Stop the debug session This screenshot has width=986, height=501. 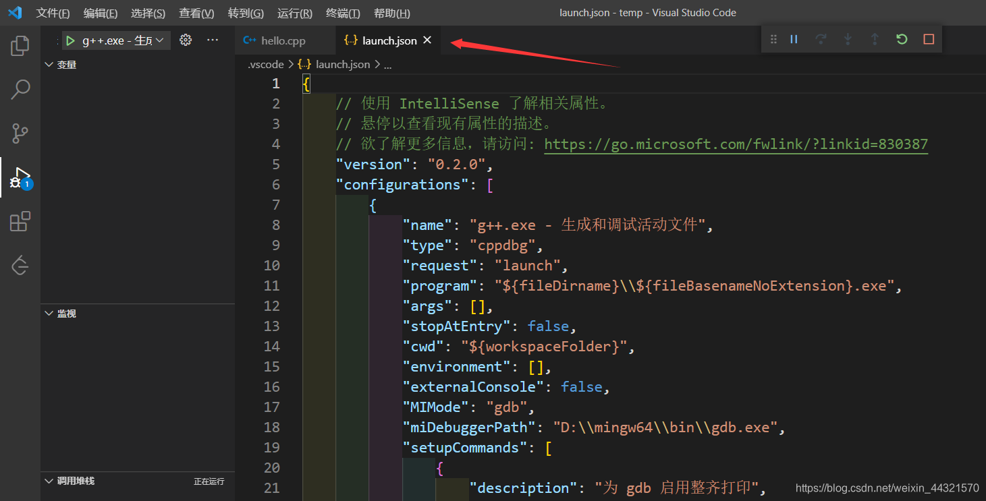[x=929, y=39]
